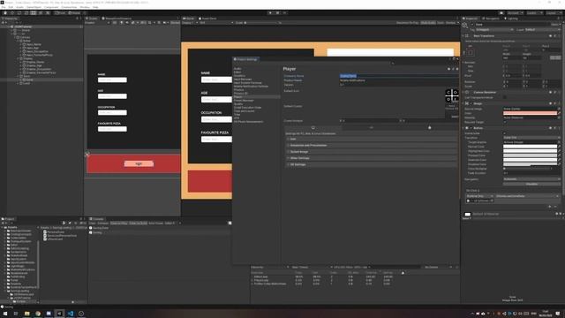Click the Visualize button in Inspector

531,184
